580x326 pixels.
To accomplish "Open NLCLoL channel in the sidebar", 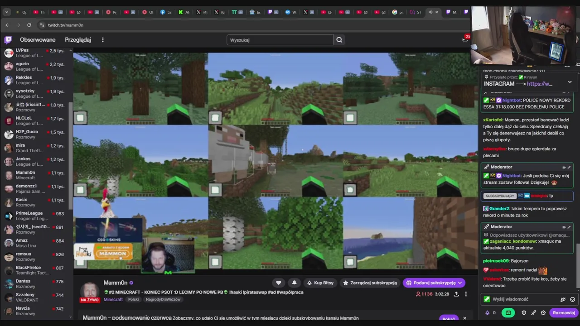I will 36,121.
